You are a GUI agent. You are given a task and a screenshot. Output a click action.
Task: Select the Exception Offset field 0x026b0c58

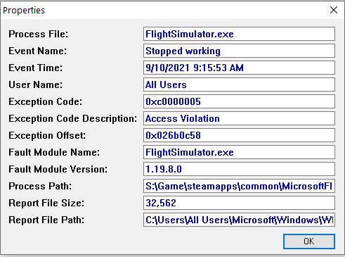click(x=239, y=135)
